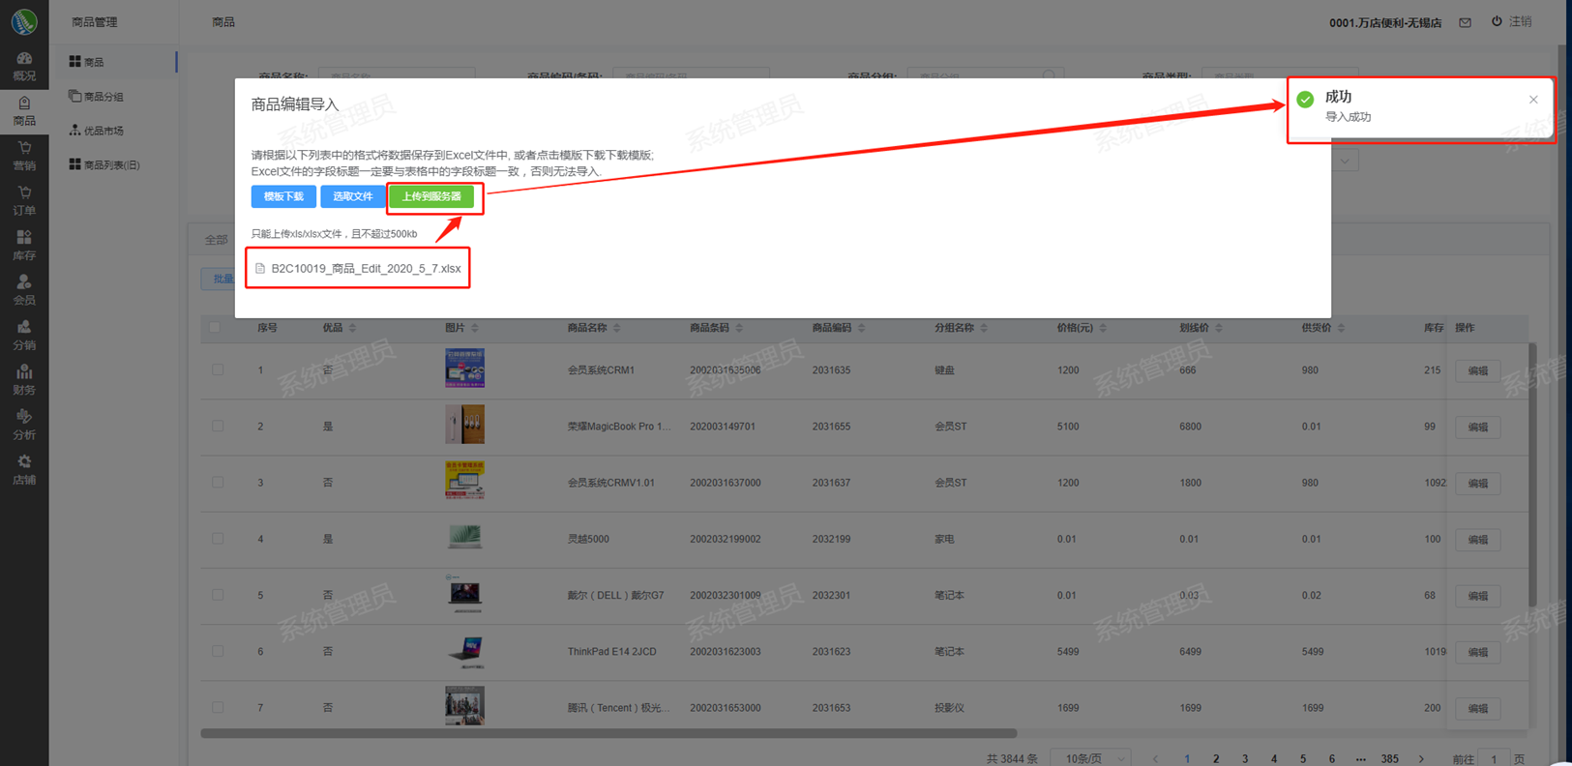
Task: Click the green leaf app logo
Action: coord(24,21)
